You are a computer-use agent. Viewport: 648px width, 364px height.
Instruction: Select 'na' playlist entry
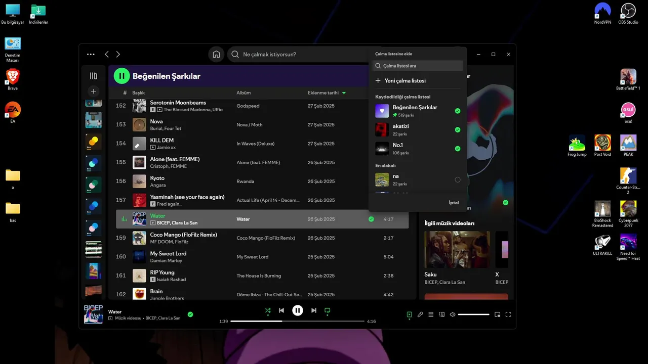418,179
